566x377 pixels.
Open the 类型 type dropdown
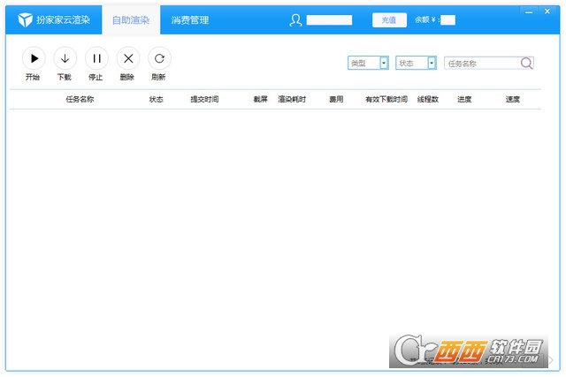(368, 63)
